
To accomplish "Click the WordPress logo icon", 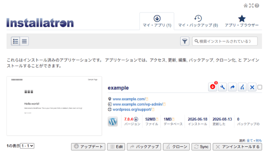I will click(113, 121).
